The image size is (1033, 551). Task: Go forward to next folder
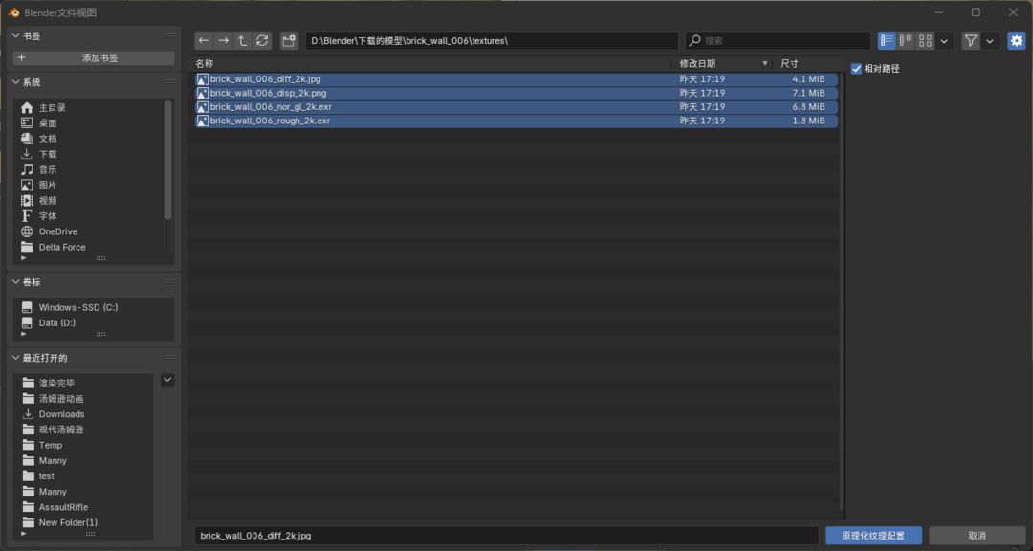point(223,41)
